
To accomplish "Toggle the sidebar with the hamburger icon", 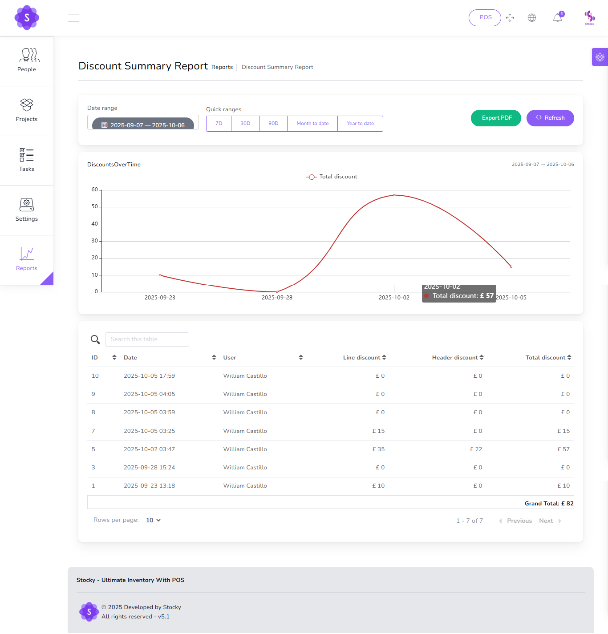I will (x=73, y=18).
